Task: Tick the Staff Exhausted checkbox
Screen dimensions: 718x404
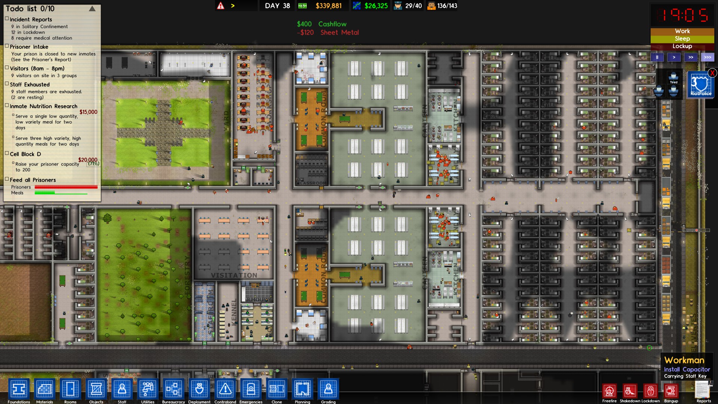Action: tap(7, 83)
